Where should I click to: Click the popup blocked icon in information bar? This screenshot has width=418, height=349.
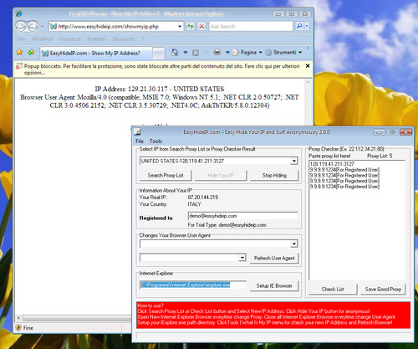(19, 66)
